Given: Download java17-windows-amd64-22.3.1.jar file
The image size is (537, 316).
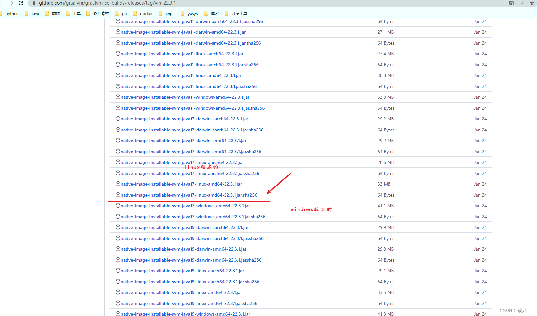Looking at the screenshot, I should pos(185,206).
